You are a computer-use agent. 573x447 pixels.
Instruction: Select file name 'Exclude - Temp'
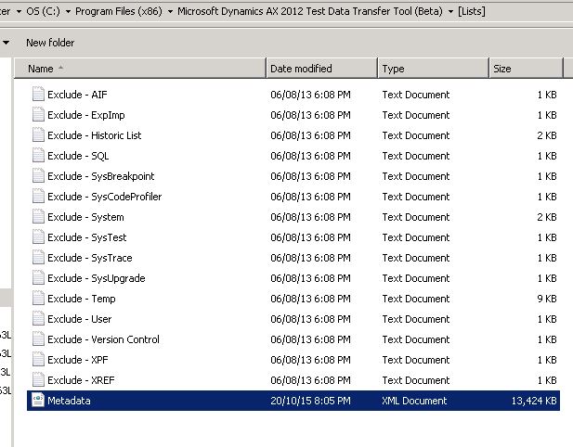82,299
